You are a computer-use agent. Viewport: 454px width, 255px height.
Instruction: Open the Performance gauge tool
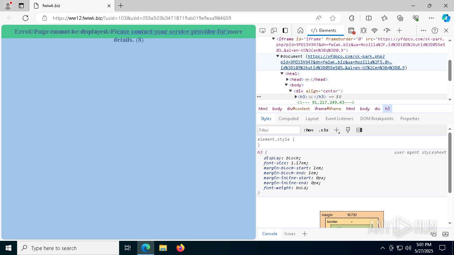[387, 30]
